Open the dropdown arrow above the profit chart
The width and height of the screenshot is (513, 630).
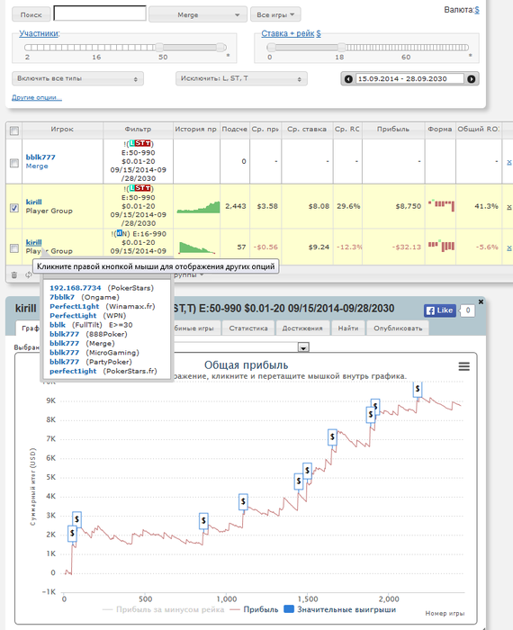303,346
